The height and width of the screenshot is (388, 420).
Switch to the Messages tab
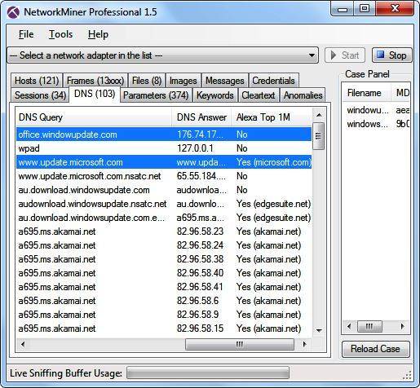point(225,81)
